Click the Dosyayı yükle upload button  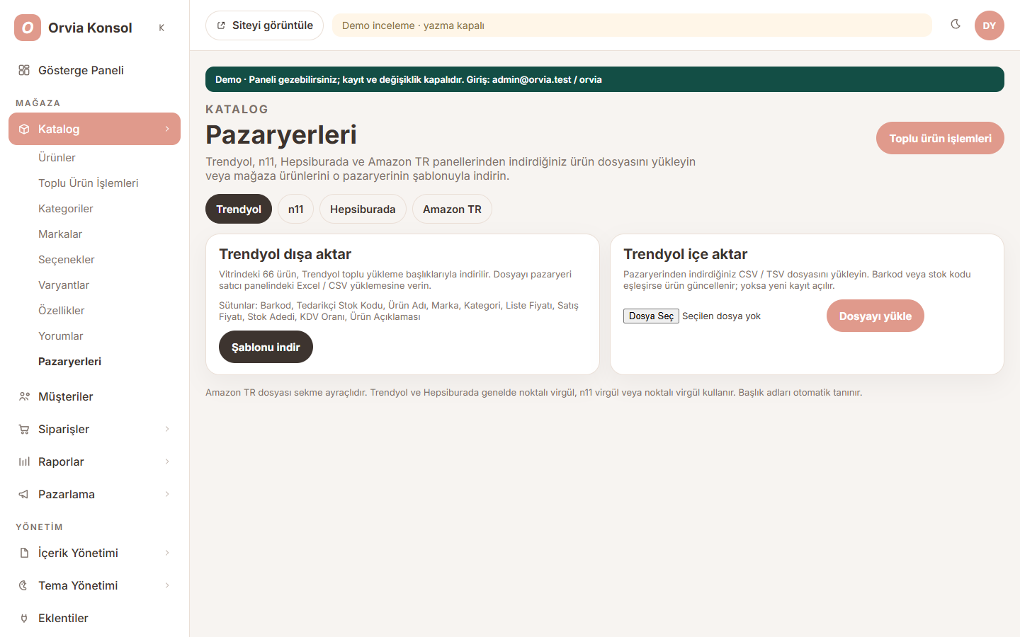pyautogui.click(x=875, y=316)
